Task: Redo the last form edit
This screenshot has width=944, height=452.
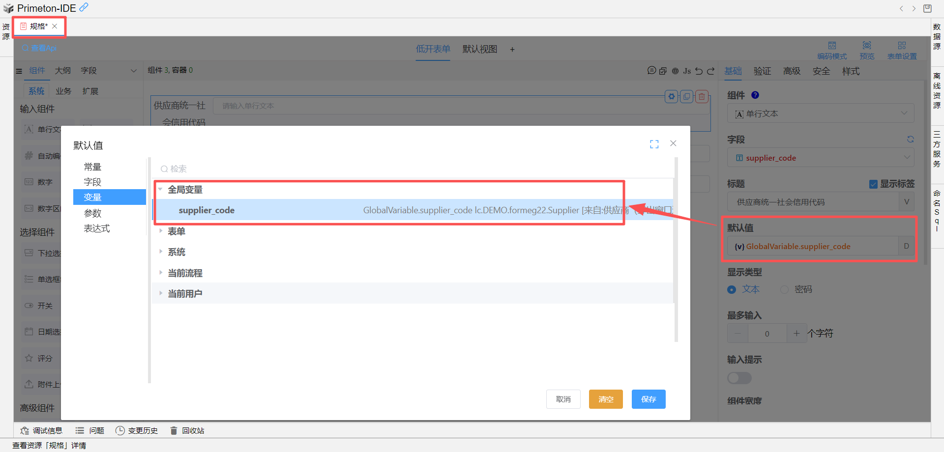Action: click(x=710, y=71)
